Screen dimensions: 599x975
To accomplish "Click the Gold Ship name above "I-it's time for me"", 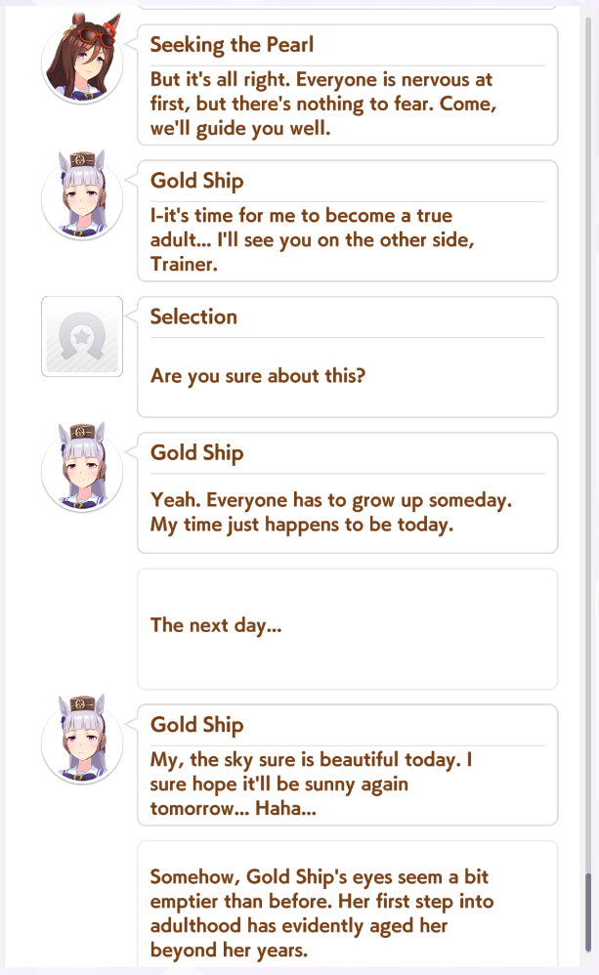I will point(196,181).
